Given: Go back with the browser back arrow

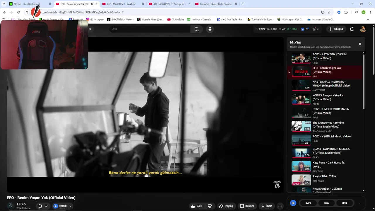Looking at the screenshot, I should 4,12.
